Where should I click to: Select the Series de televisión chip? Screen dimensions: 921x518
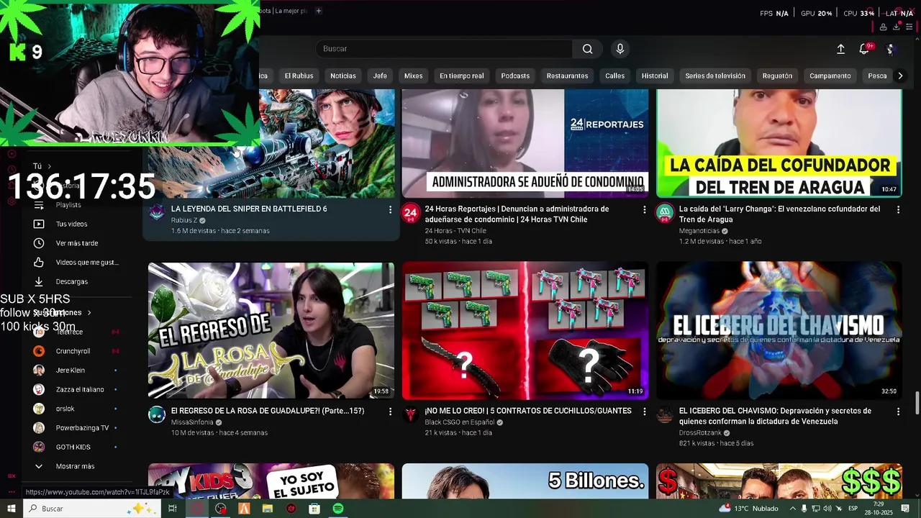coord(715,76)
